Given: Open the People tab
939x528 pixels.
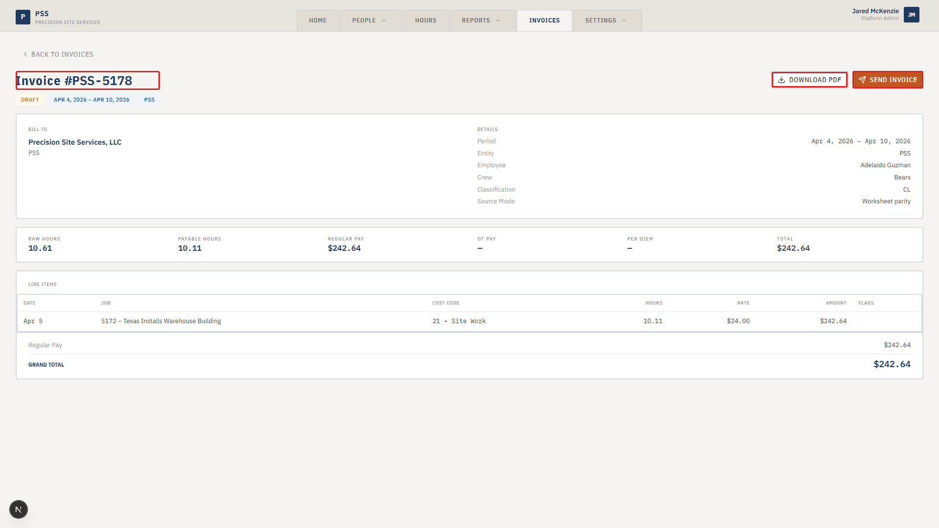Looking at the screenshot, I should pyautogui.click(x=371, y=21).
